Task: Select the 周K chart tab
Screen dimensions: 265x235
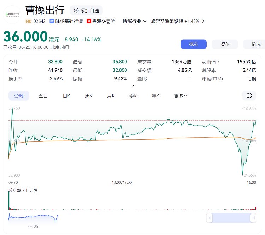Action: click(89, 96)
